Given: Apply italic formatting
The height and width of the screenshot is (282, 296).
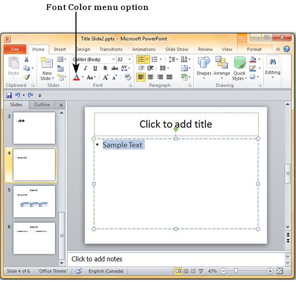Looking at the screenshot, I should pos(85,68).
